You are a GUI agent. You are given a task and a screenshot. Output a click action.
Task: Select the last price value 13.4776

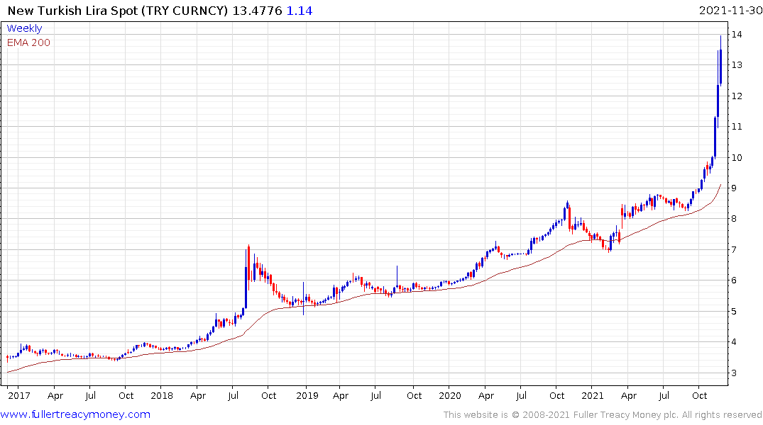257,11
